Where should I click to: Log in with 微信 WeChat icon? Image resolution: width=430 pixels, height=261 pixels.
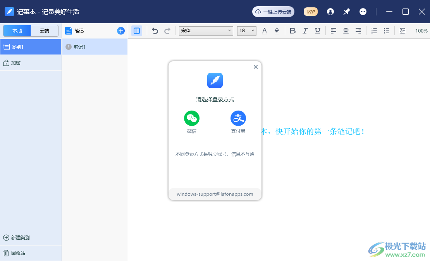192,118
